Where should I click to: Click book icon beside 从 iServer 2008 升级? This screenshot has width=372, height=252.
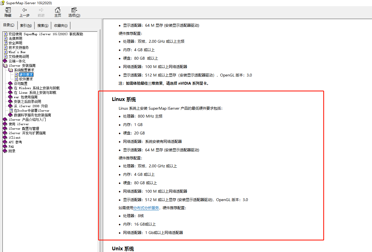click(11, 106)
